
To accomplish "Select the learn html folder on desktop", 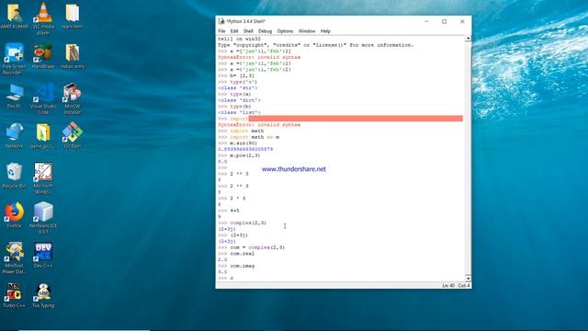I will click(x=72, y=17).
